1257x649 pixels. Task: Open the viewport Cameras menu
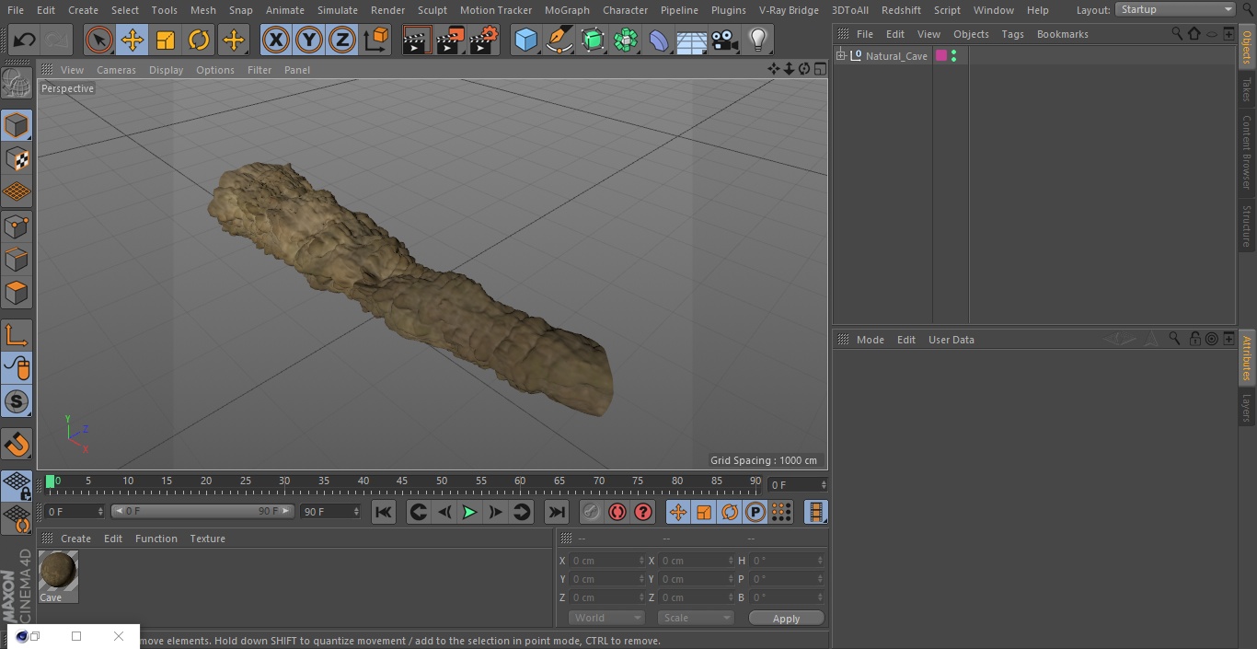[116, 70]
